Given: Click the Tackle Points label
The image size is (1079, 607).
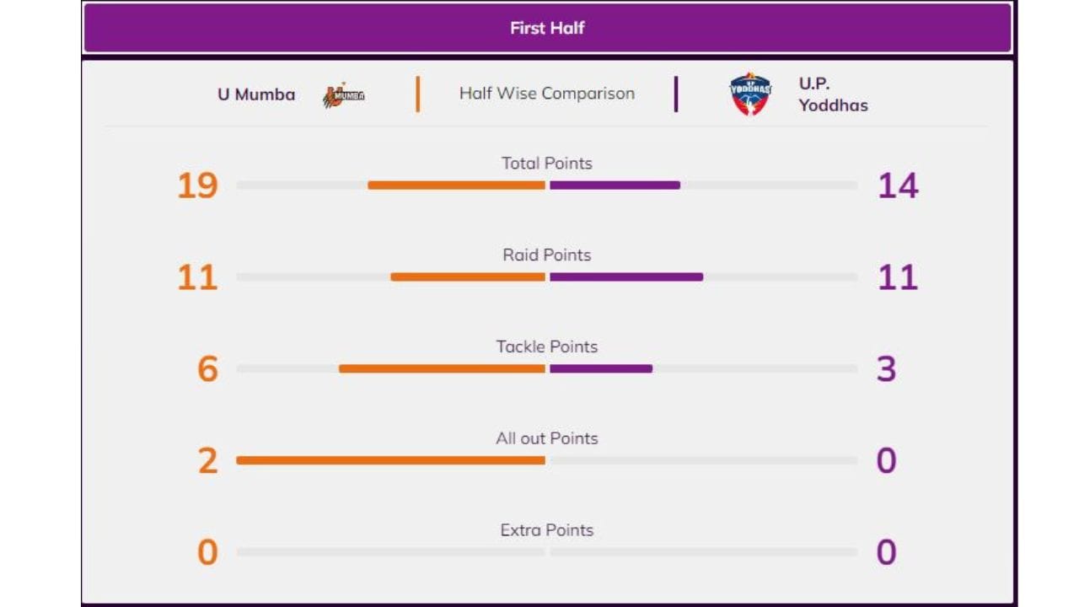Looking at the screenshot, I should click(547, 346).
